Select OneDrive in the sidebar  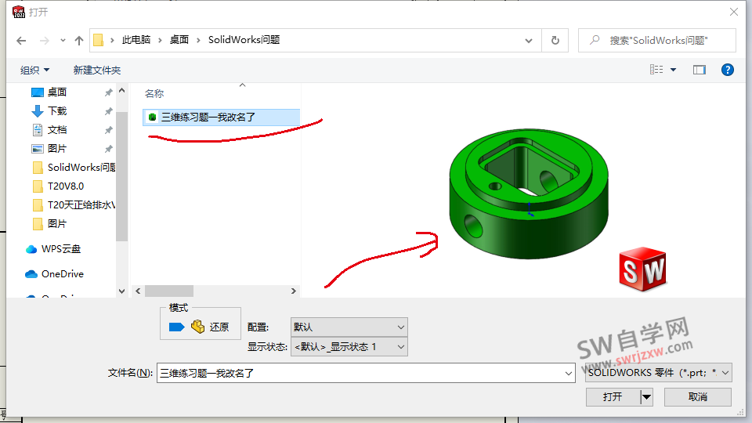54,274
